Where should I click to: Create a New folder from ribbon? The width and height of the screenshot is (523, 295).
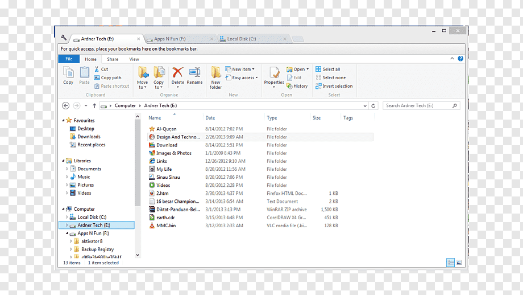(x=216, y=77)
